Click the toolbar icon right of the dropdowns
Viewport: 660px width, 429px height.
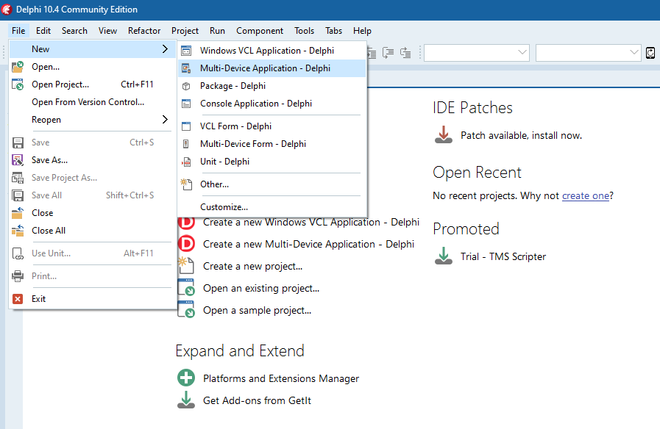pyautogui.click(x=650, y=53)
